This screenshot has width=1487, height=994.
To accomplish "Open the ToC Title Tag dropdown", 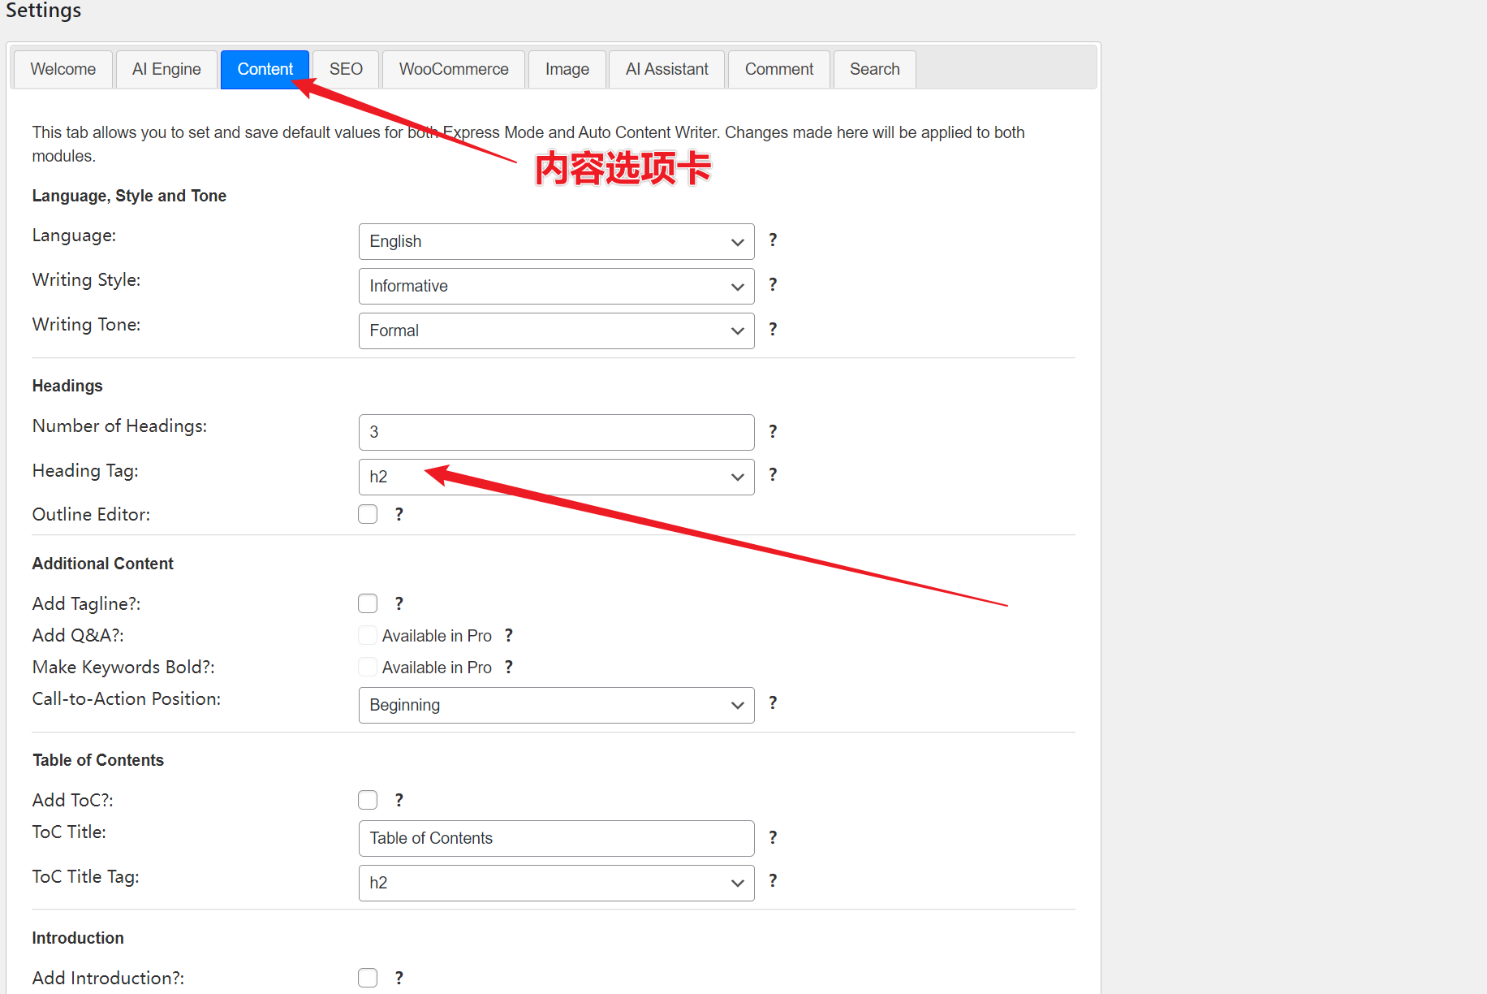I will click(556, 883).
